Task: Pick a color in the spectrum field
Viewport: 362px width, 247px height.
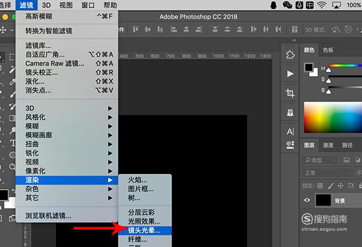Action: click(x=333, y=117)
